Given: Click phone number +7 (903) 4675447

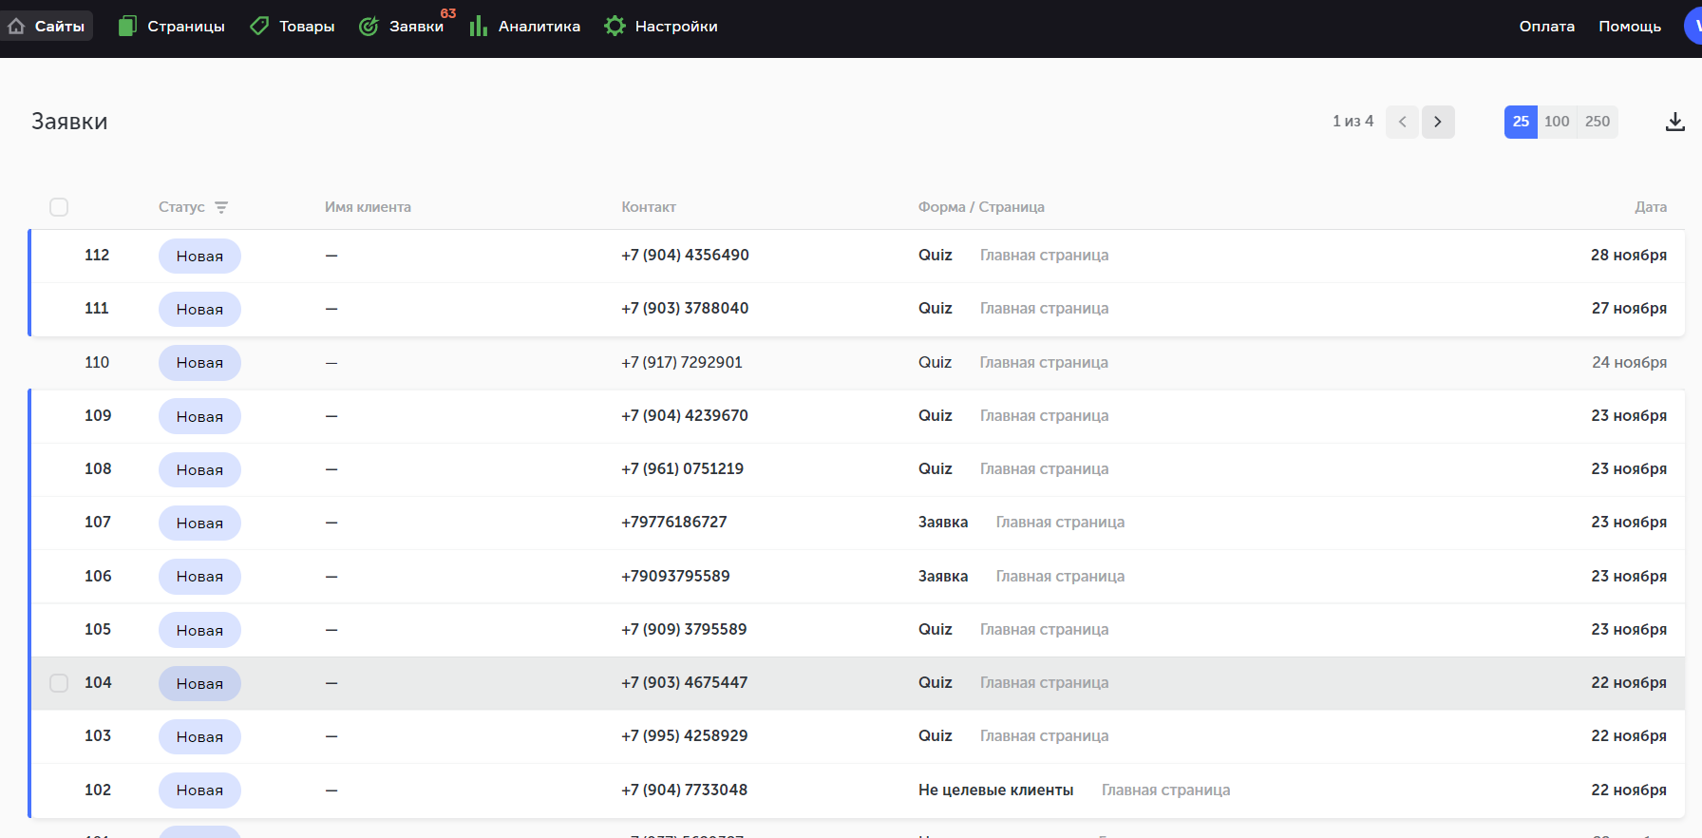Looking at the screenshot, I should (x=685, y=682).
